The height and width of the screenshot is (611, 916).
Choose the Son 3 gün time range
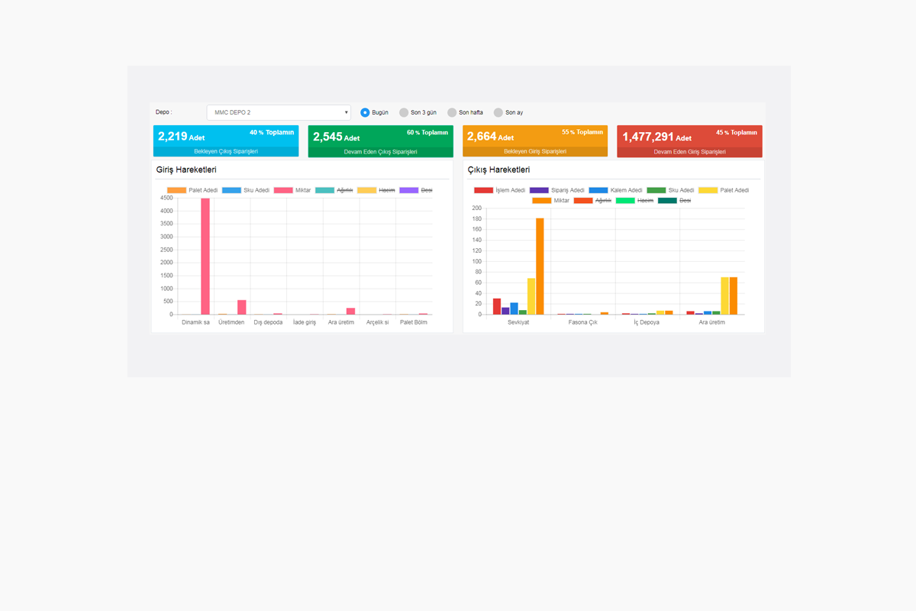pyautogui.click(x=405, y=112)
